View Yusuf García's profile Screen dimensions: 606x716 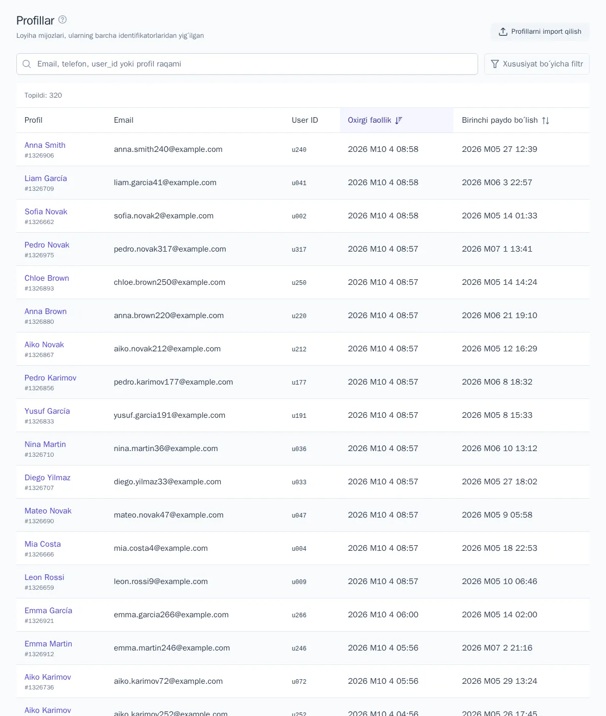47,411
